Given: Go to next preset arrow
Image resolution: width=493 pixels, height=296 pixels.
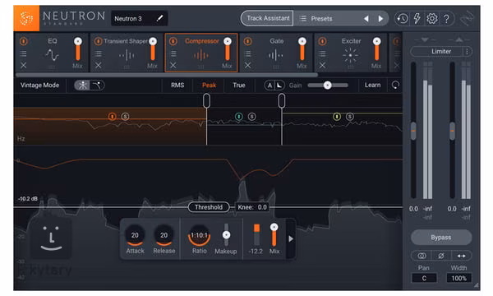Looking at the screenshot, I should pos(380,19).
